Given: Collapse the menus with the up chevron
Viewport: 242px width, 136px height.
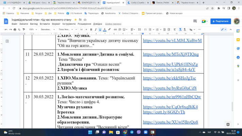Looking at the screenshot, I should pos(230,30).
